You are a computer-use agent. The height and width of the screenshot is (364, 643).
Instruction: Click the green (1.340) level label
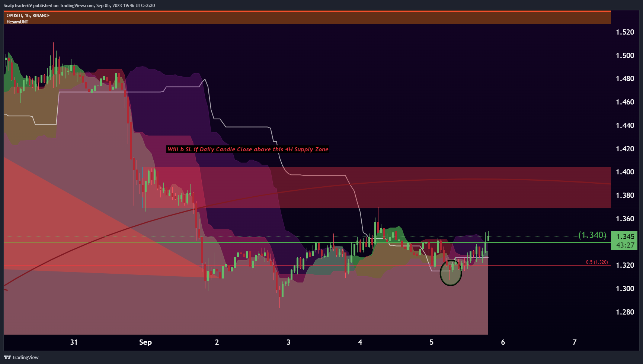(592, 235)
